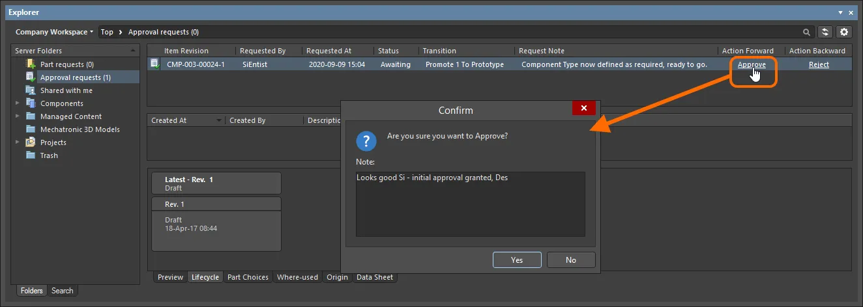Click the Shared with me icon

[x=31, y=90]
